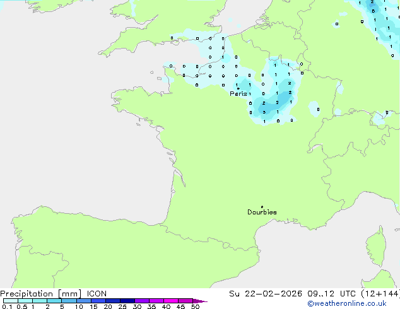400x309 pixels.
Task: Select the Paris location dot marker
Action: click(x=238, y=88)
